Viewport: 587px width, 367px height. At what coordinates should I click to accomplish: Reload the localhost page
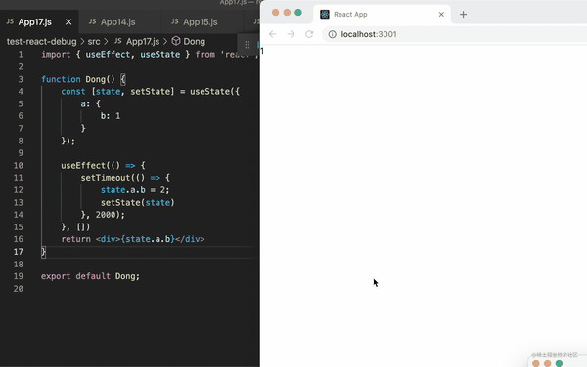[309, 34]
